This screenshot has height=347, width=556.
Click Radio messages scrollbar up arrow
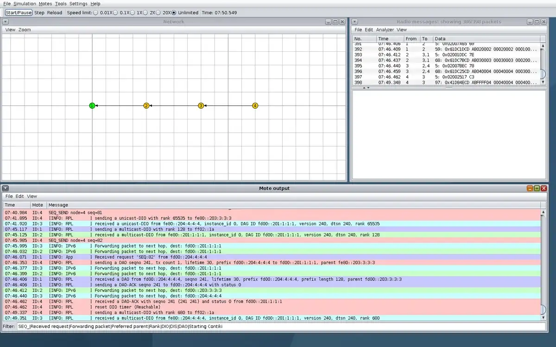pyautogui.click(x=543, y=45)
